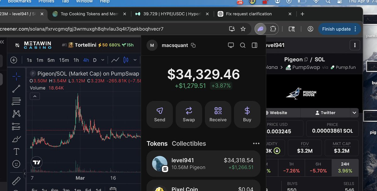
Task: Open the token Website link
Action: [x=283, y=113]
